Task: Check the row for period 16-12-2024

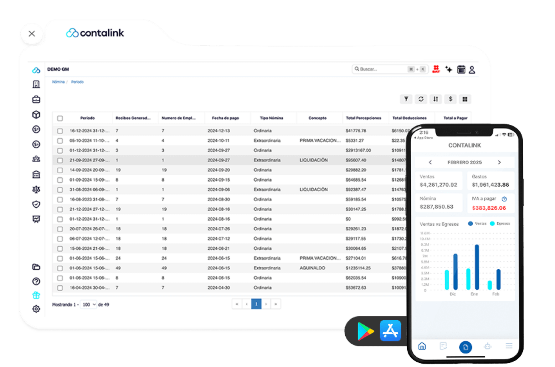Action: click(60, 131)
